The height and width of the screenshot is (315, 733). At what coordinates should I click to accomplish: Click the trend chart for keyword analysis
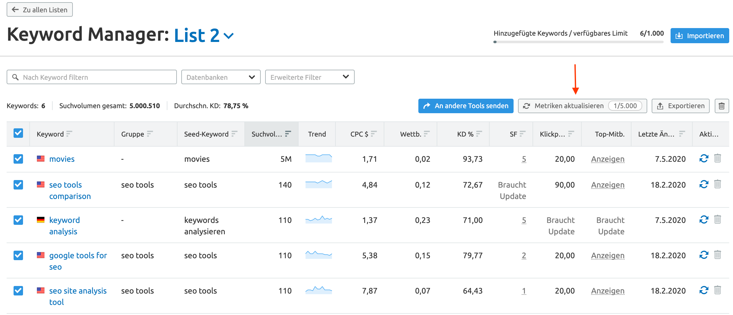[x=318, y=219]
